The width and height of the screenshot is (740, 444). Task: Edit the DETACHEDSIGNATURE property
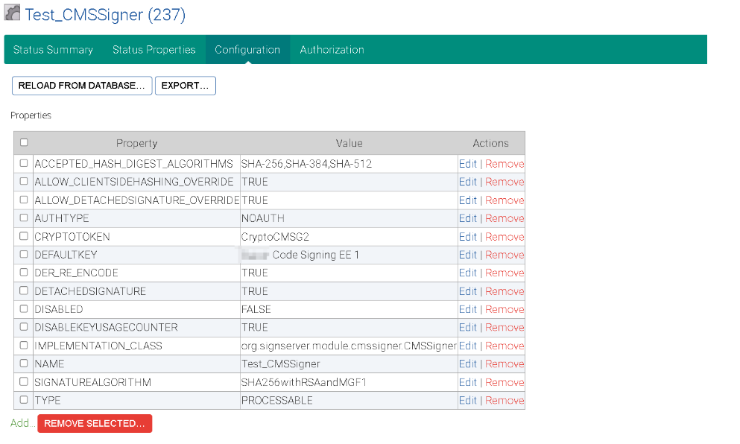click(468, 291)
